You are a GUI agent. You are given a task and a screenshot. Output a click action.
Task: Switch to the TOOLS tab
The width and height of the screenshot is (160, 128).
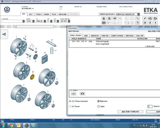click(x=39, y=14)
